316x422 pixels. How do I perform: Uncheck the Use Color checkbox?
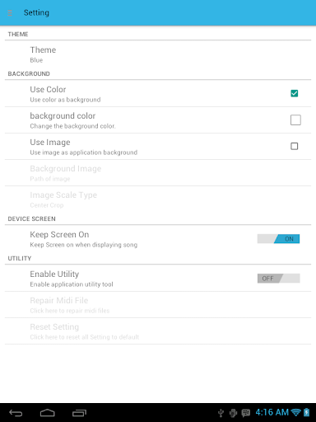click(295, 93)
